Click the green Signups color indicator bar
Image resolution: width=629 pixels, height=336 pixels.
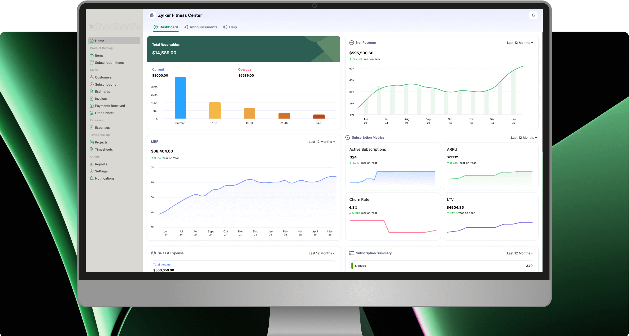point(352,265)
